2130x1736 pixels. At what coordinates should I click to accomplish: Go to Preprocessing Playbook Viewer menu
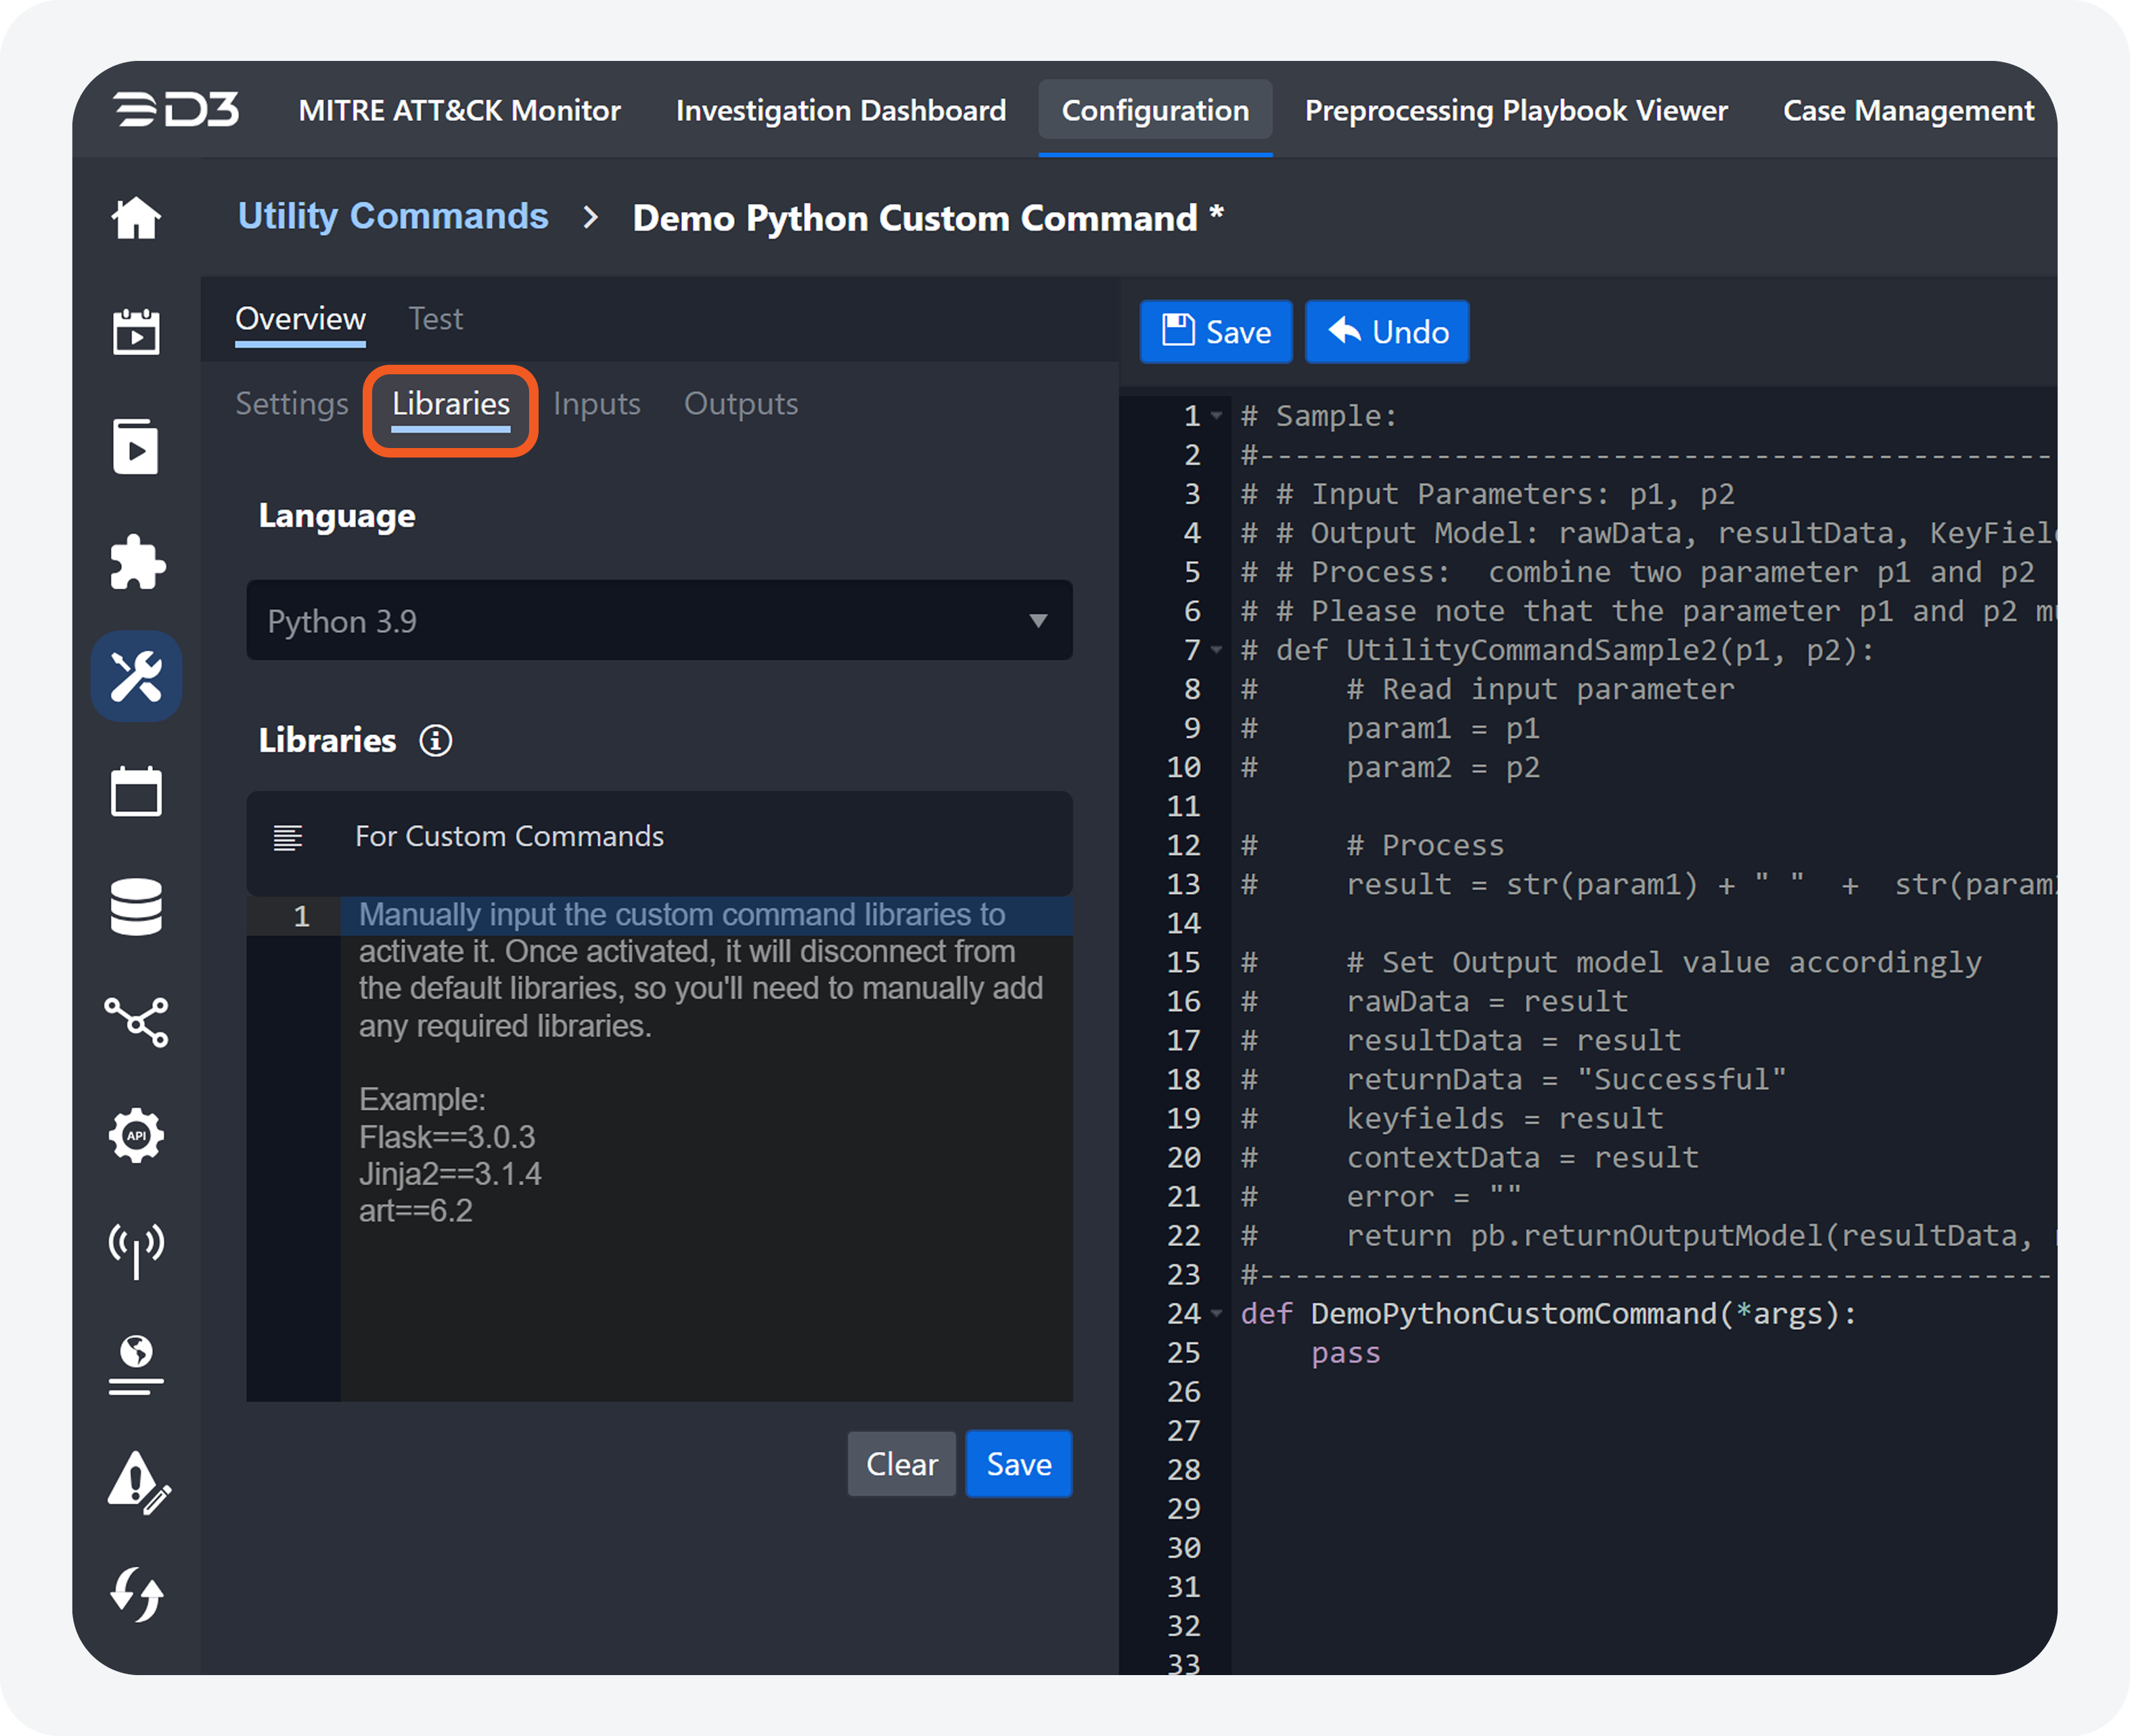[x=1515, y=110]
